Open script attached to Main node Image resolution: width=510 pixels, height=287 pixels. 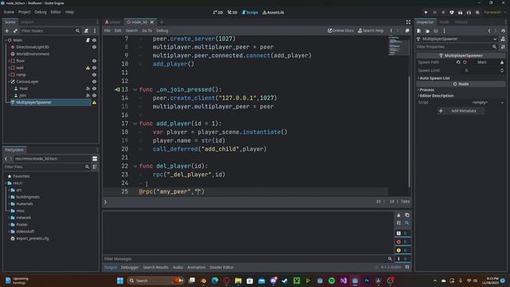point(88,40)
